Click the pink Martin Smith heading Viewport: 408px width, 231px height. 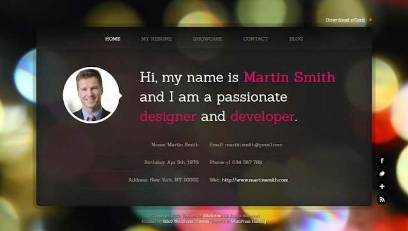point(289,77)
